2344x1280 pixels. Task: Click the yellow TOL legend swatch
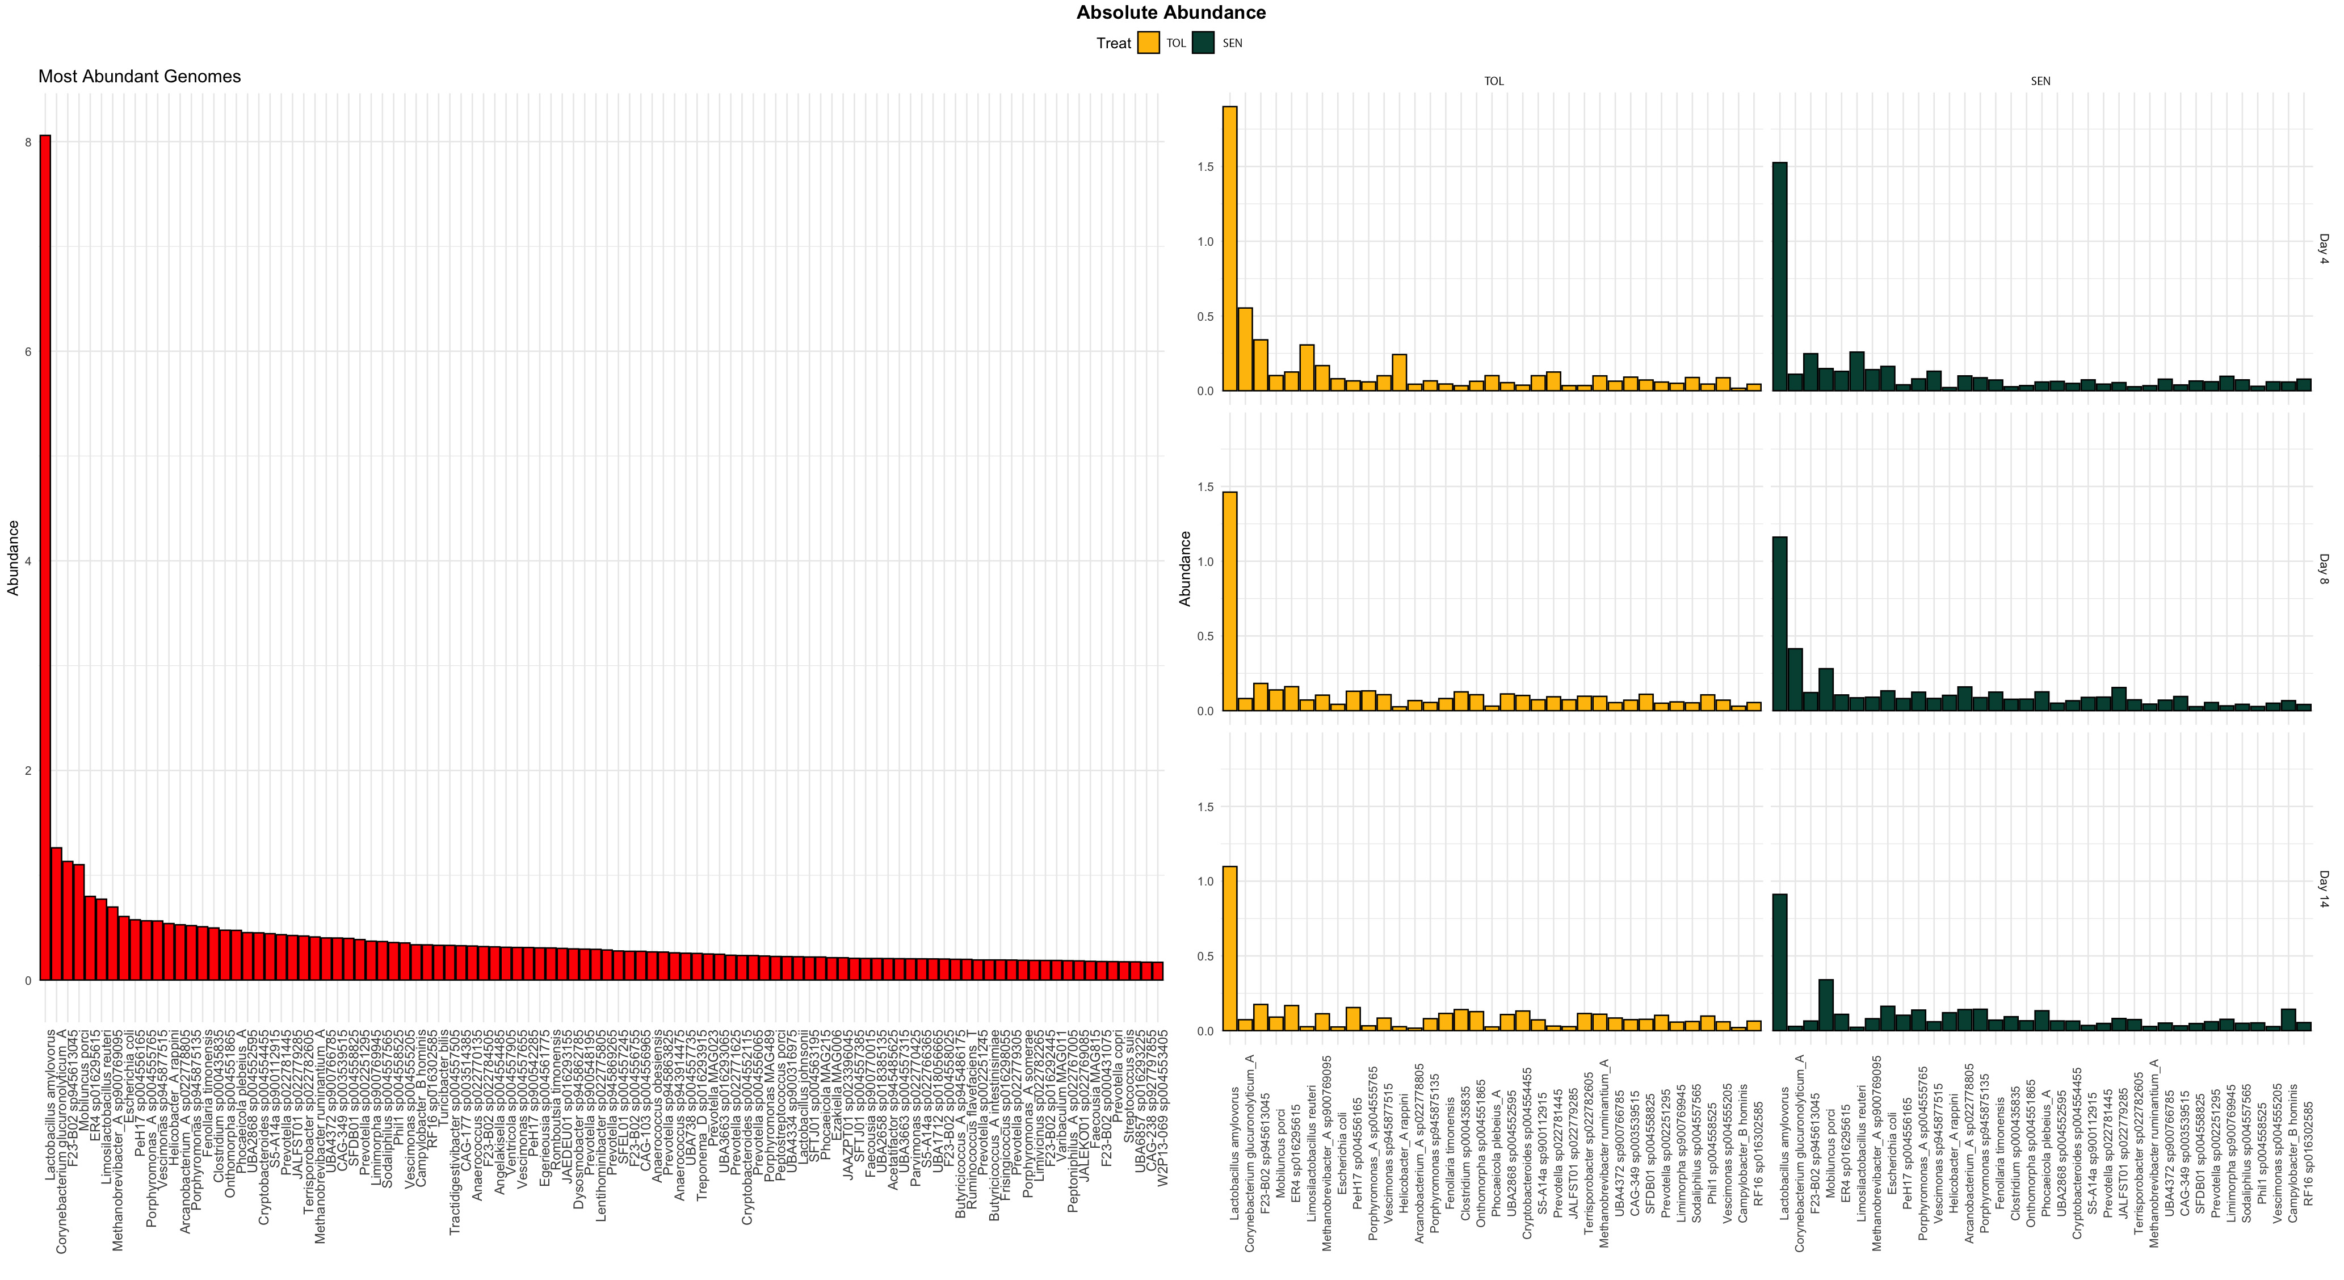[1148, 43]
